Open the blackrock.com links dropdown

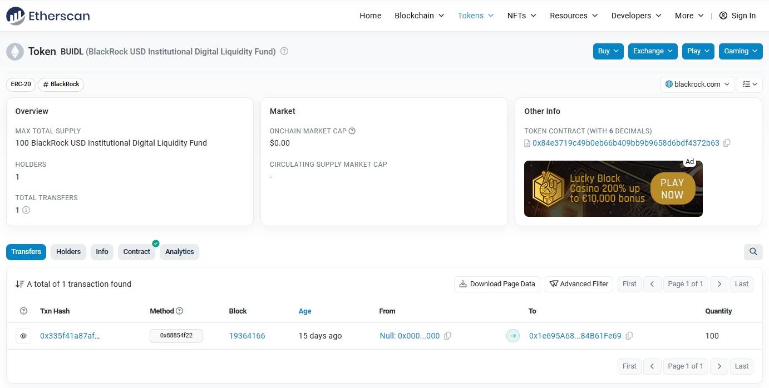(x=697, y=84)
